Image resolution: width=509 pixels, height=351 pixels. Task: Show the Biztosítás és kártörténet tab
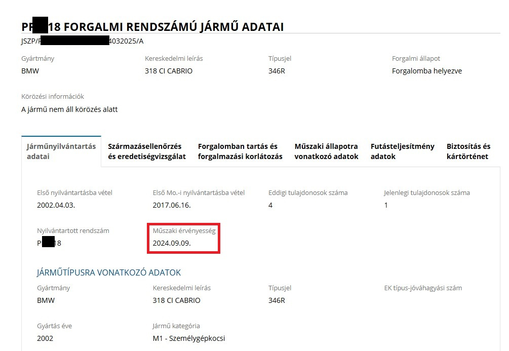coord(468,151)
